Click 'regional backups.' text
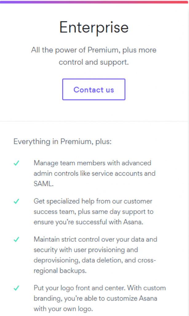189x316 pixels. pyautogui.click(x=60, y=271)
